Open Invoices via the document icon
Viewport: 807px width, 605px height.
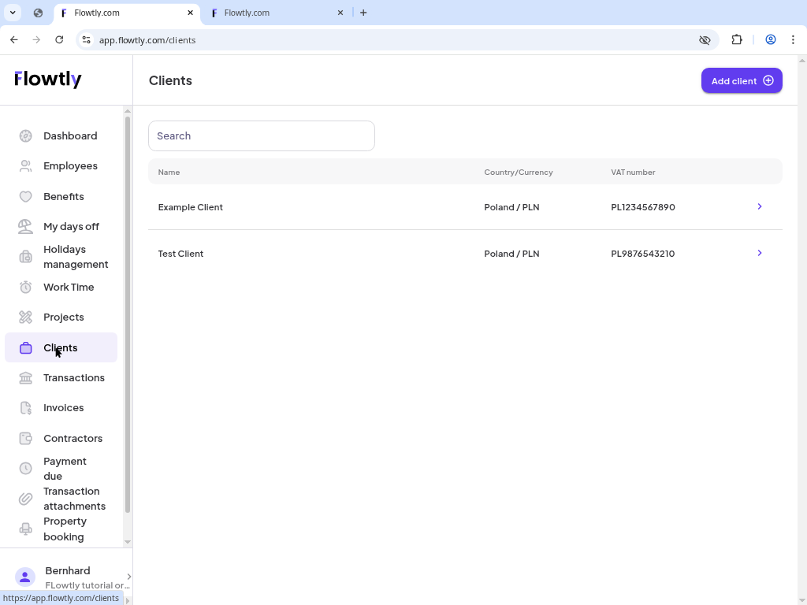pos(25,407)
